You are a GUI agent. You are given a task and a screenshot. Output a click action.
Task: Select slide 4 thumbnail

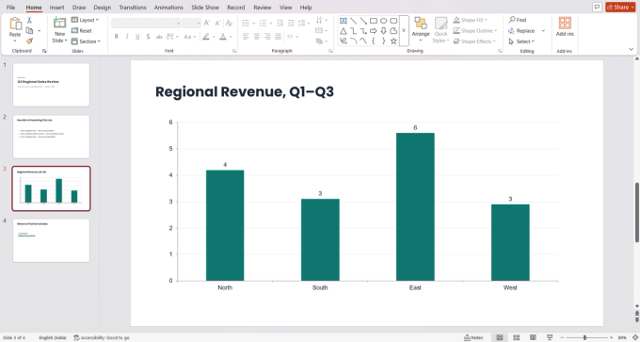pos(51,240)
